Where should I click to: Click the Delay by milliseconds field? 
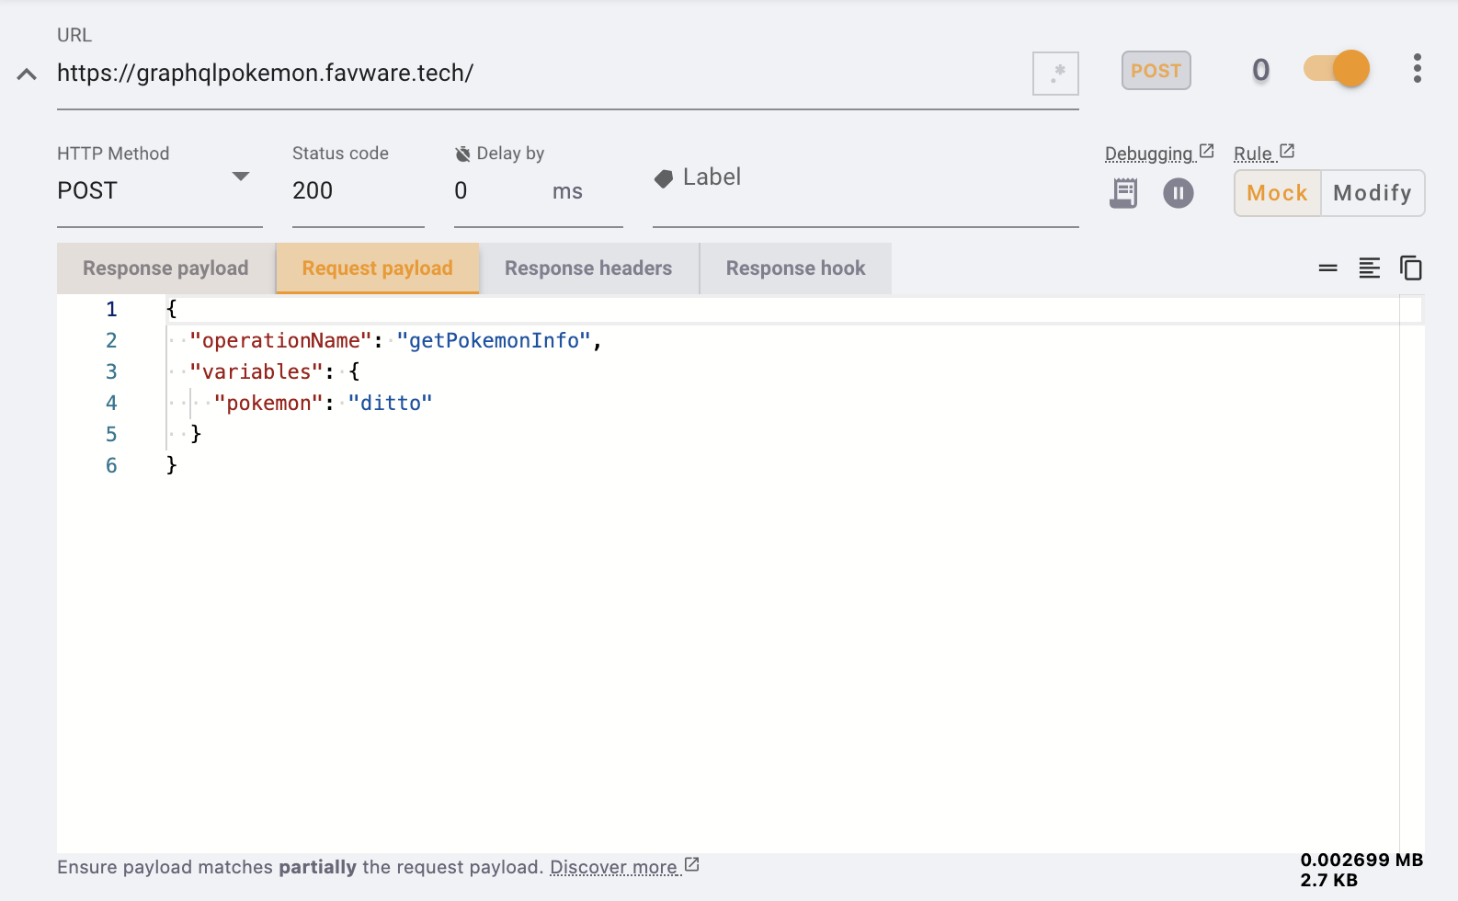(x=496, y=191)
